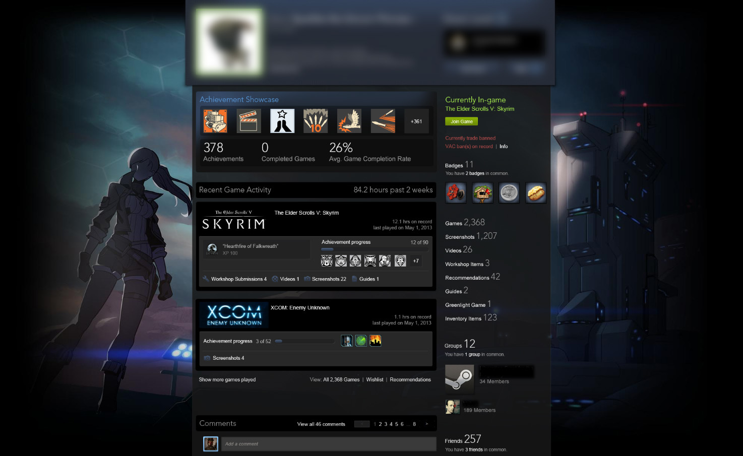The width and height of the screenshot is (743, 456).
Task: Click Show more games played
Action: click(227, 379)
